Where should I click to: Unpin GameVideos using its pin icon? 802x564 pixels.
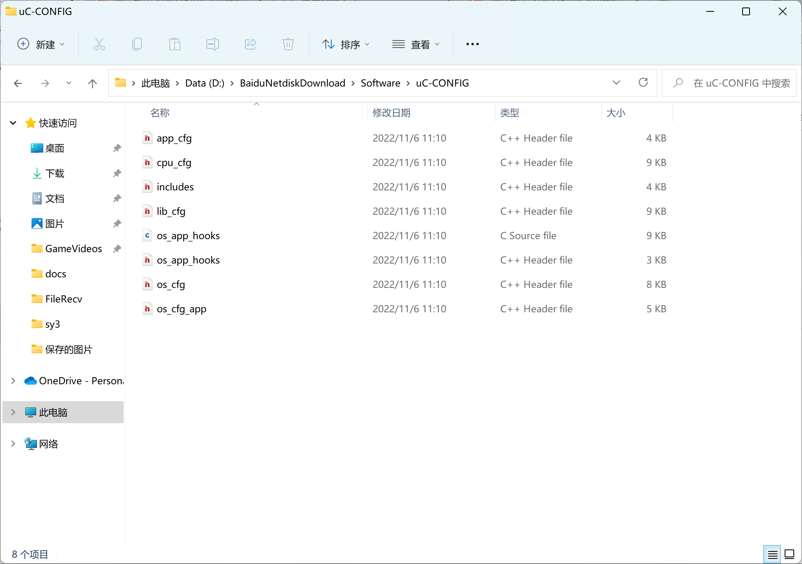[x=117, y=249]
